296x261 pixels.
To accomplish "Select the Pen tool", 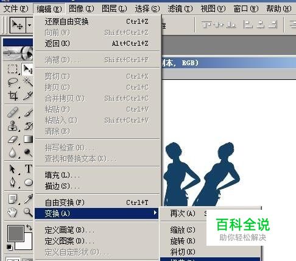I will [12, 182].
